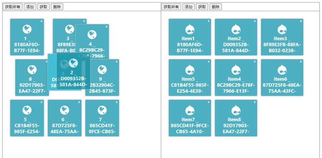Image resolution: width=322 pixels, height=158 pixels.
Task: Close card 1 with its x
Action: [x=42, y=21]
